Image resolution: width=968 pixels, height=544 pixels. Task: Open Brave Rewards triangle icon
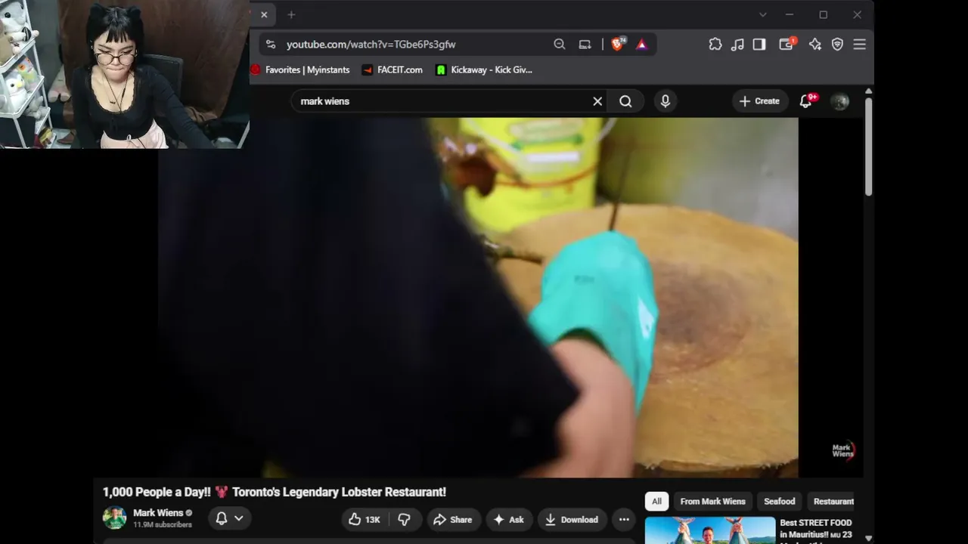[x=641, y=45]
